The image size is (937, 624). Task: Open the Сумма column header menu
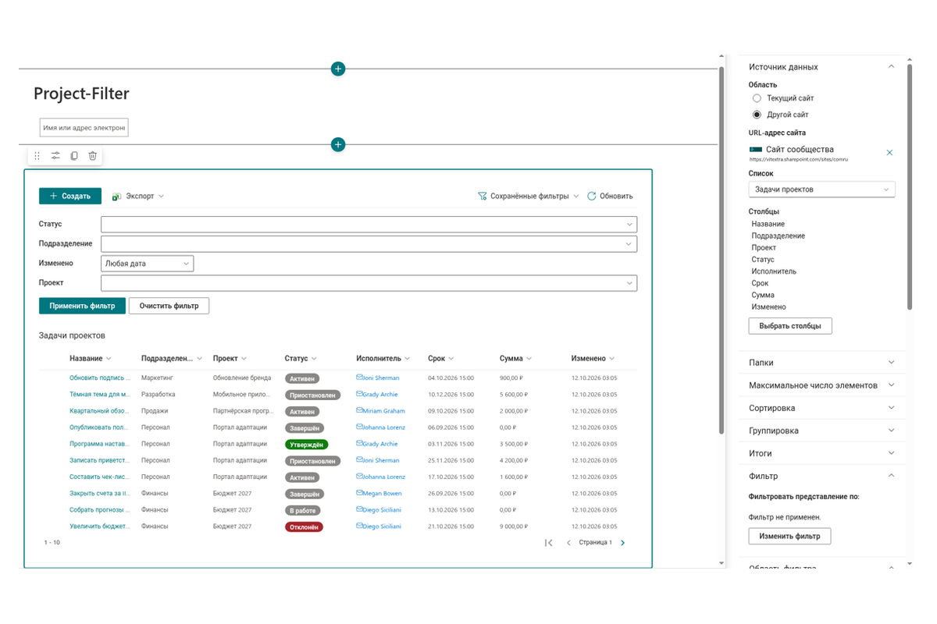(516, 359)
